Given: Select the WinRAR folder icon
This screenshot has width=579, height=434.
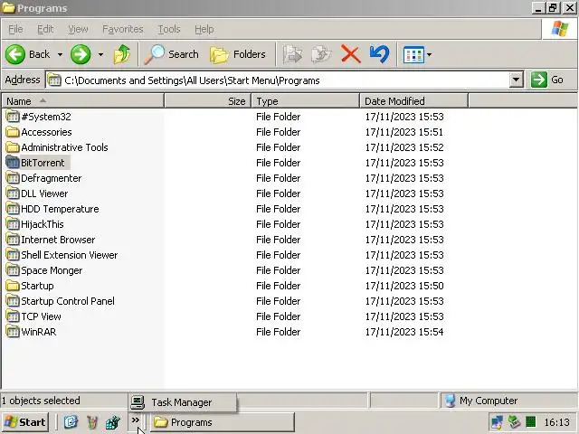Looking at the screenshot, I should click(13, 332).
